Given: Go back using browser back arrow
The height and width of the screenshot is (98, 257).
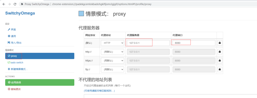Looking at the screenshot, I should [4, 4].
